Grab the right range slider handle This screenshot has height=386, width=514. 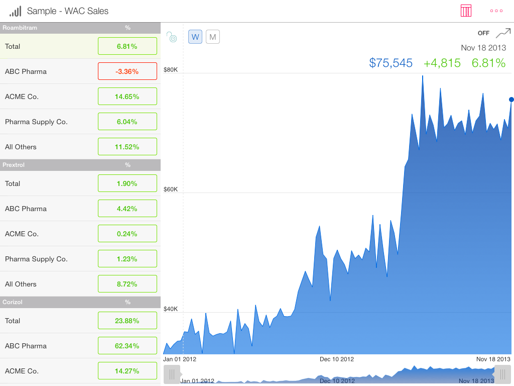[x=502, y=374]
